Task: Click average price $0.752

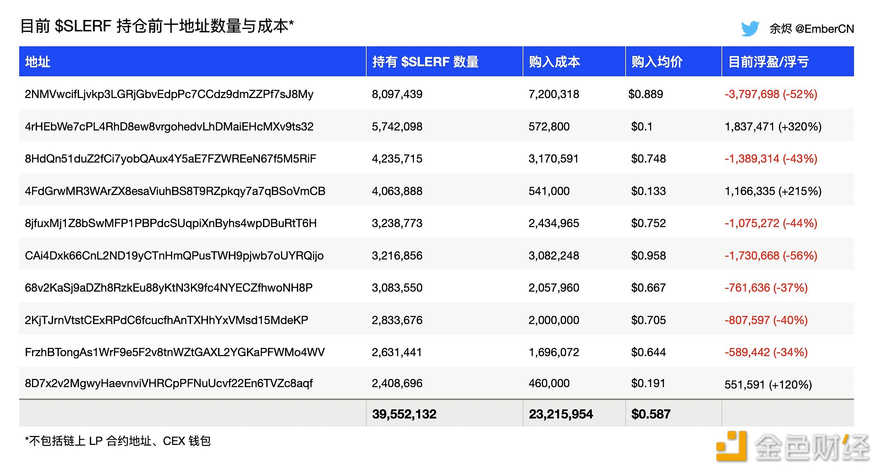Action: [x=648, y=223]
